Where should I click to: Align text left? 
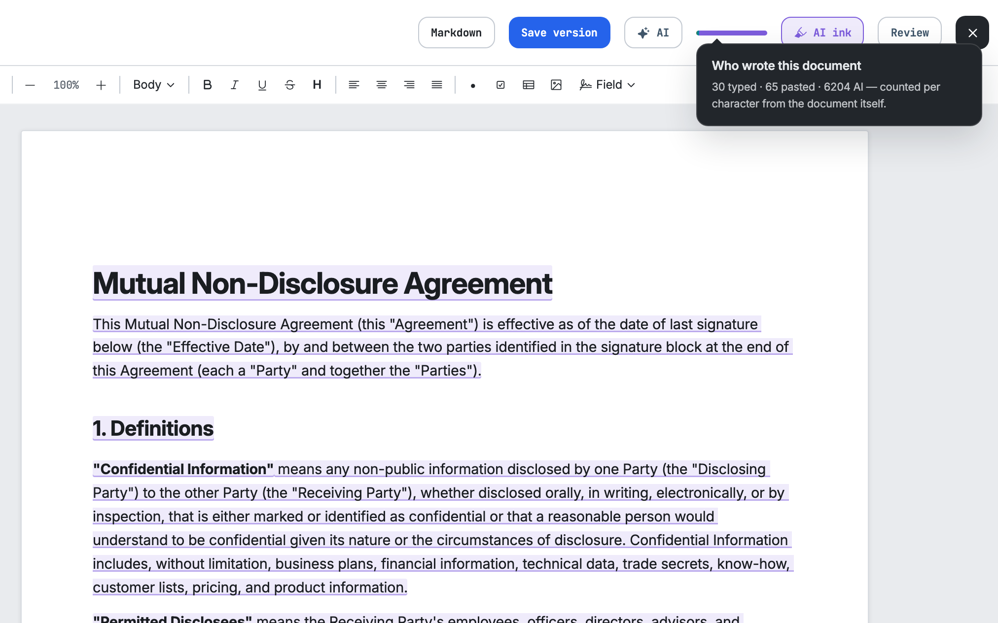pos(354,85)
